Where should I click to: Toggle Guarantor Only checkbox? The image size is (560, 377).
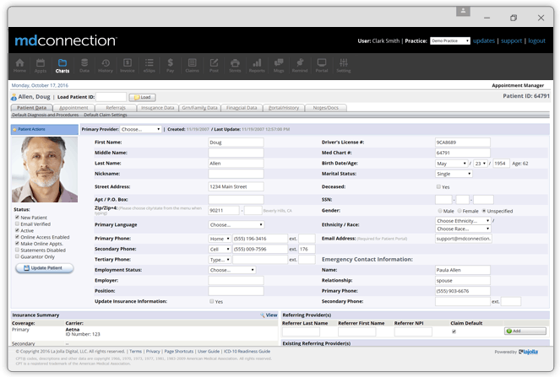17,256
